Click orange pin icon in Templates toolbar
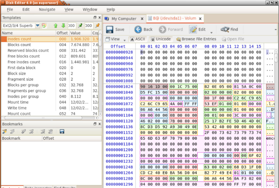 pos(98,26)
